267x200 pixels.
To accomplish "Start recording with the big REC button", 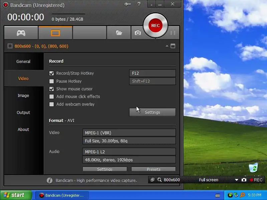I will pos(156,26).
